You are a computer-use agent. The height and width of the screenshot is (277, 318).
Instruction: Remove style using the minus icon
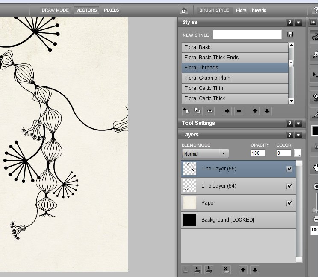coord(239,111)
